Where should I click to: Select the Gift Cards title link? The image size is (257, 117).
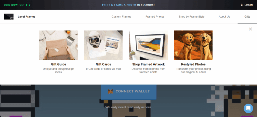coord(103,64)
